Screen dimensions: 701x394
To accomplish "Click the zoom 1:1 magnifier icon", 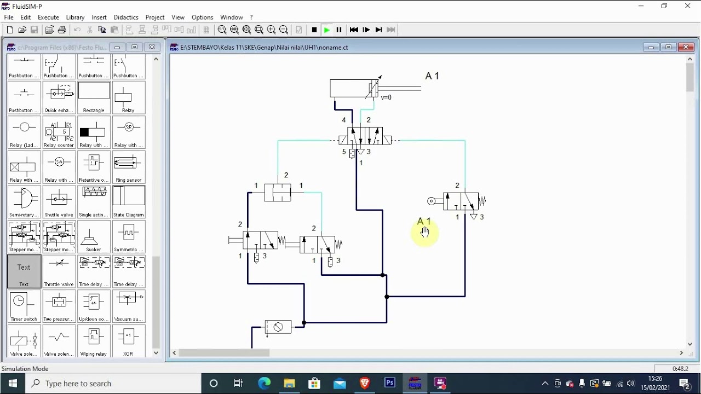I will click(222, 30).
